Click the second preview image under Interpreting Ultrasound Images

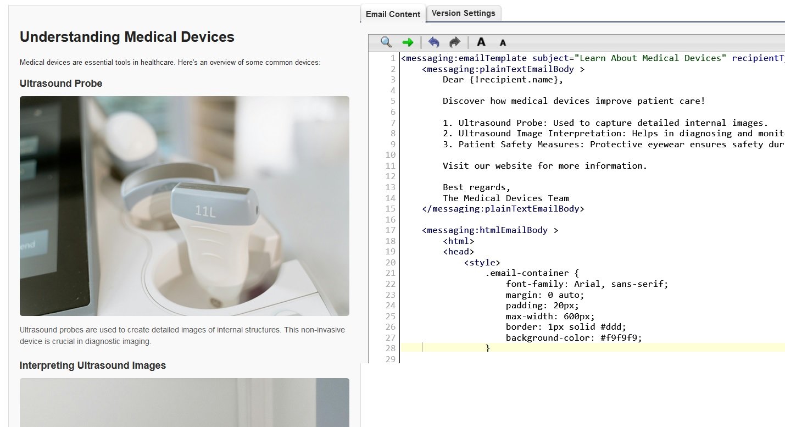pos(185,402)
